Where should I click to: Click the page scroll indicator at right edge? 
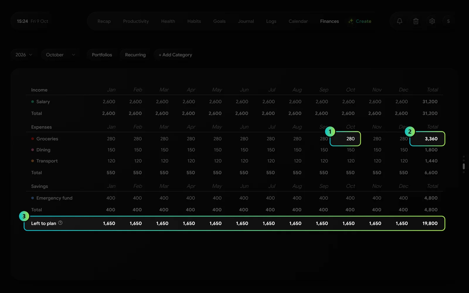tap(464, 166)
